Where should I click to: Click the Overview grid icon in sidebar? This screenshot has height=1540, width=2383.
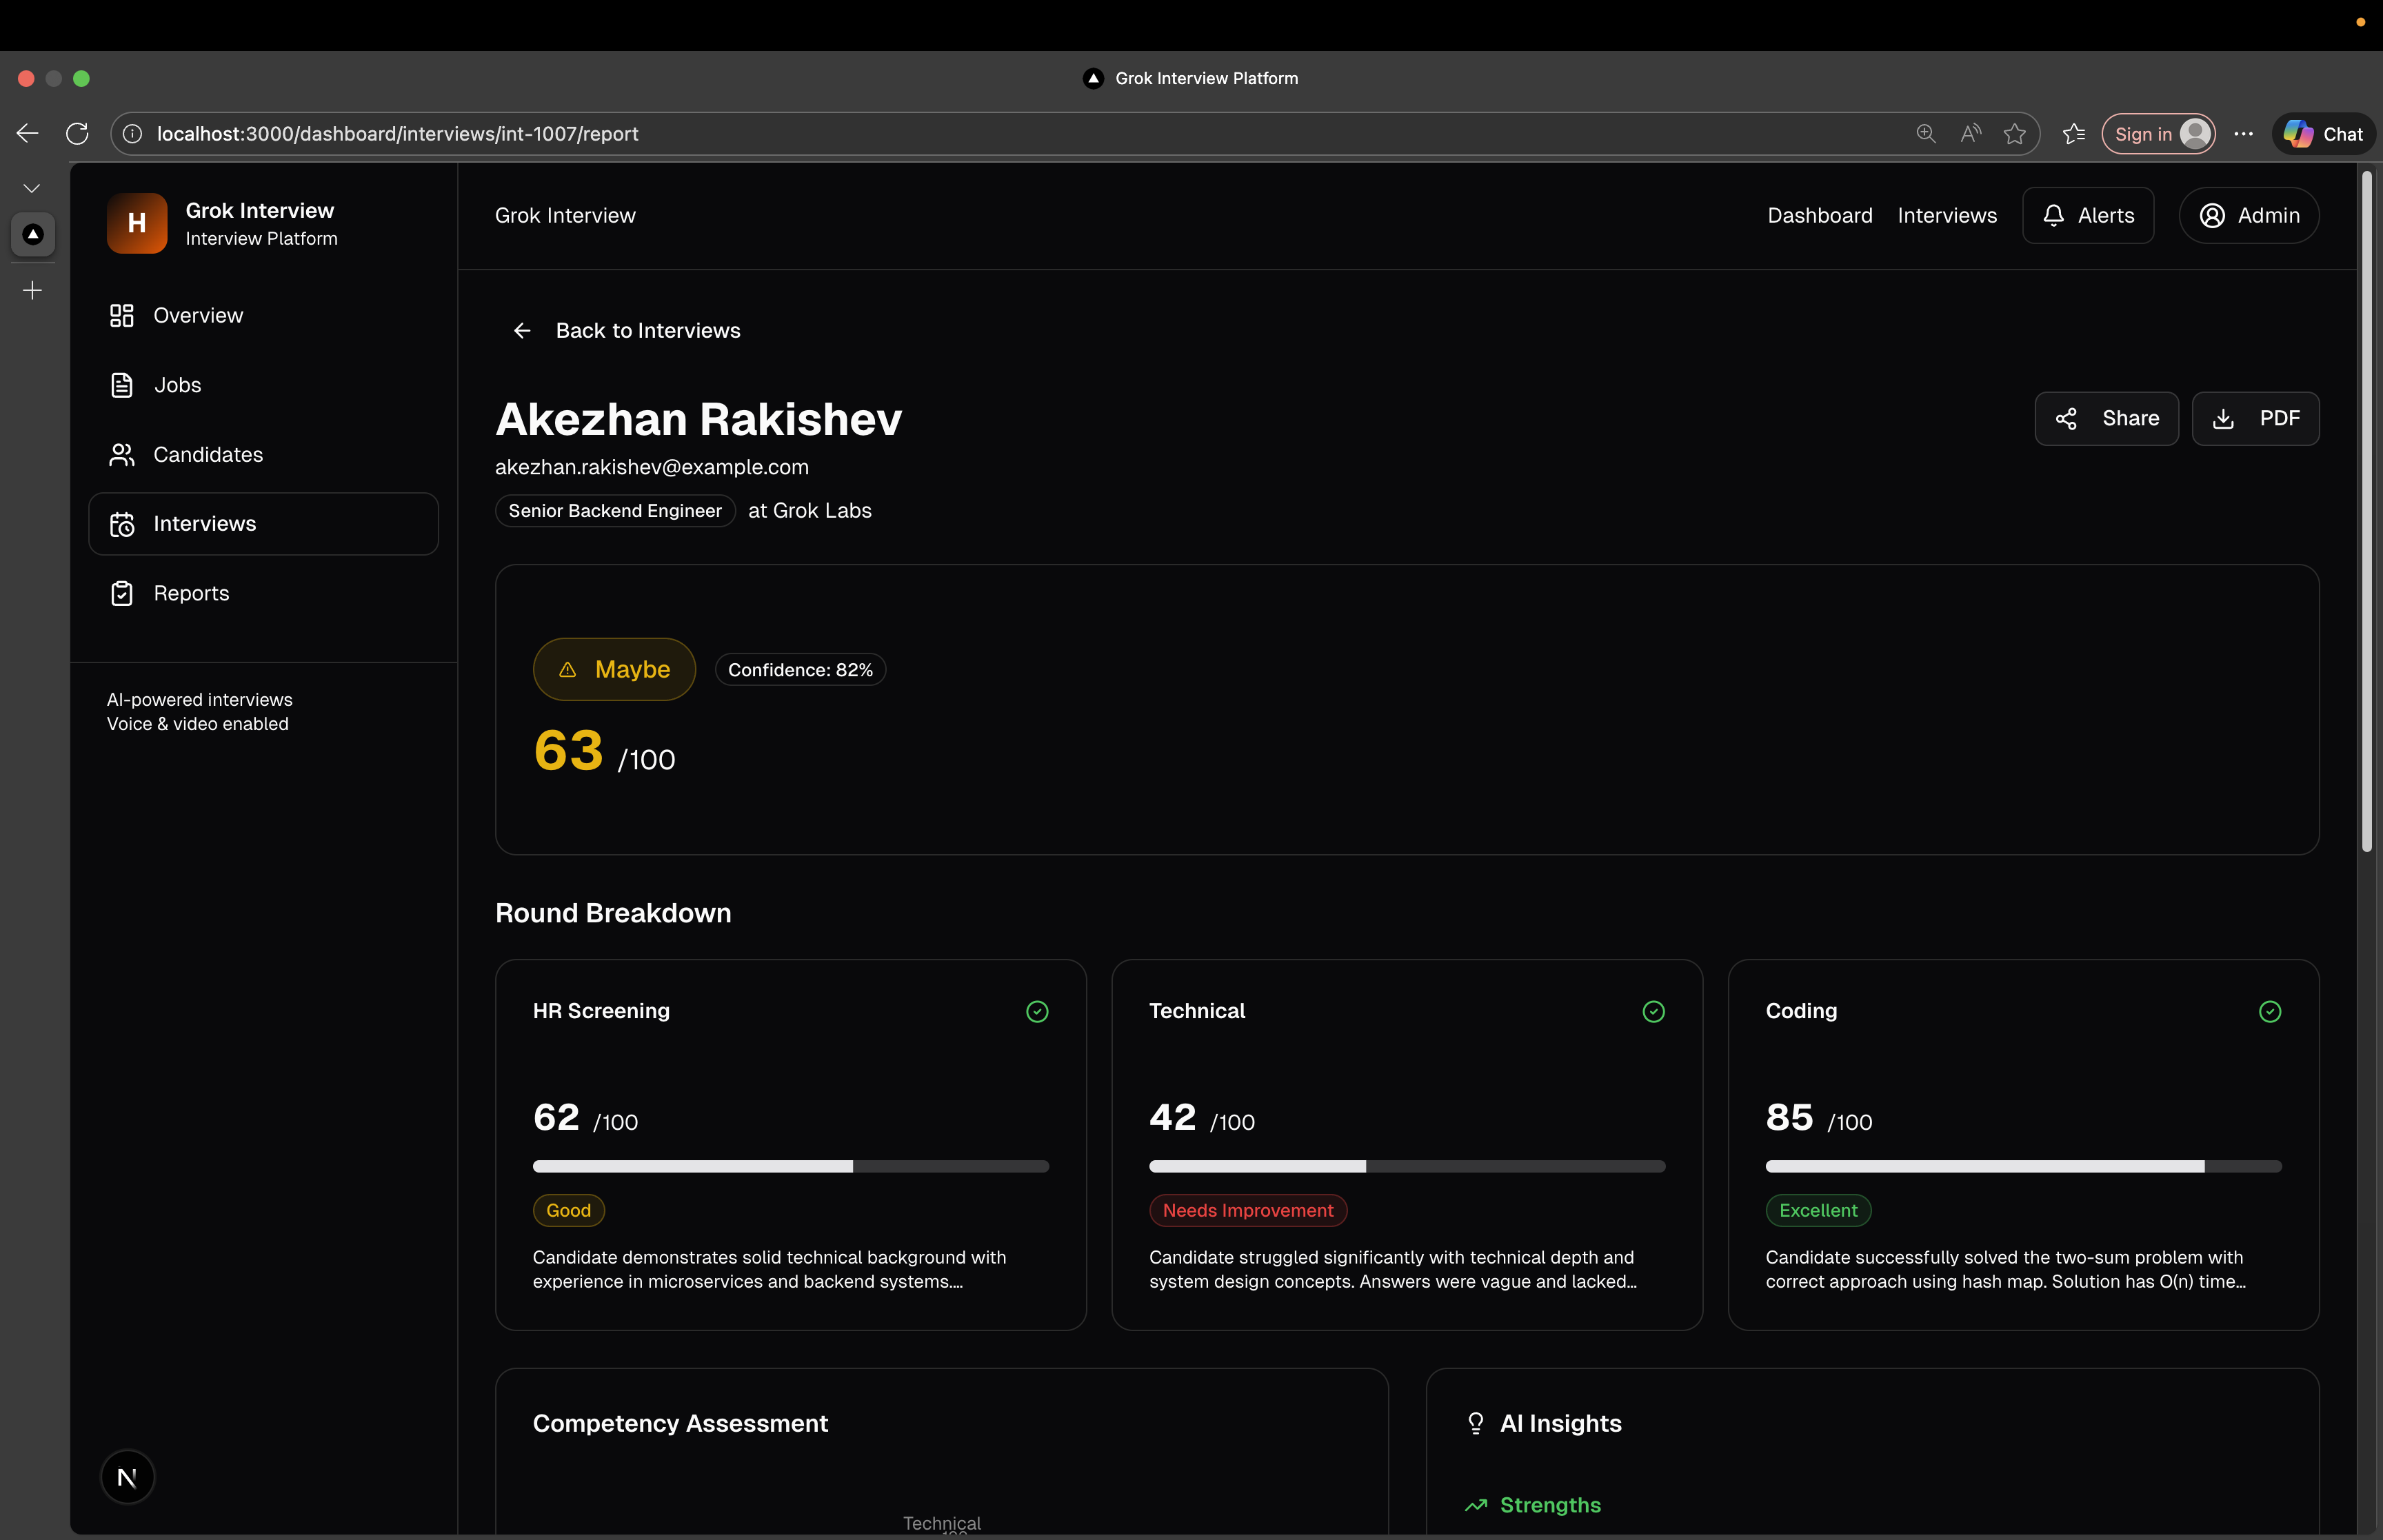click(x=121, y=316)
